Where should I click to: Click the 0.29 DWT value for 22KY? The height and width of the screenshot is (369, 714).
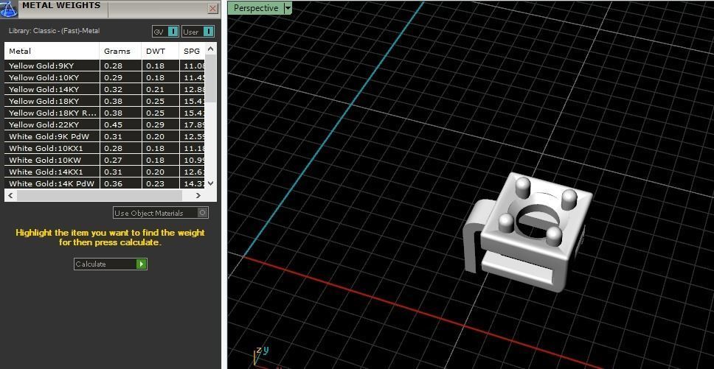point(156,125)
